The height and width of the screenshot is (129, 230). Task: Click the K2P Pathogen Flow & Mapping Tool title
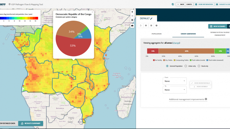(27, 4)
